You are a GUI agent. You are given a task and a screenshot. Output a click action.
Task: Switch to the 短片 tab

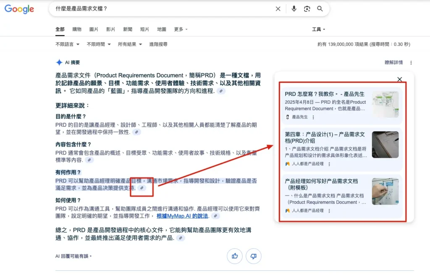point(144,29)
